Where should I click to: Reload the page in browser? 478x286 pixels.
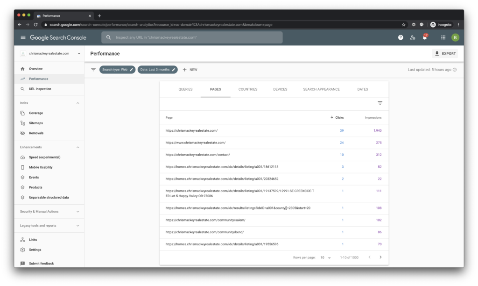coord(35,25)
